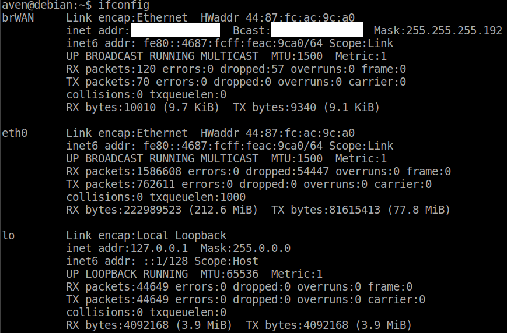
Task: Click the MTU:65536 value under lo
Action: tap(229, 274)
